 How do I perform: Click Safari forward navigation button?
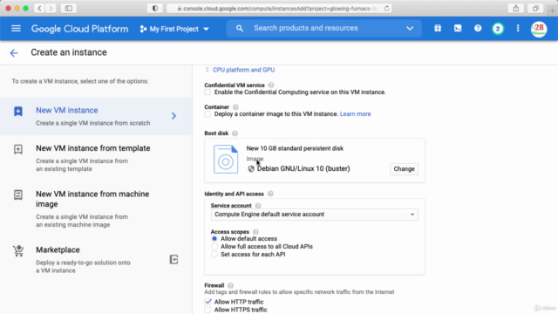click(x=51, y=8)
